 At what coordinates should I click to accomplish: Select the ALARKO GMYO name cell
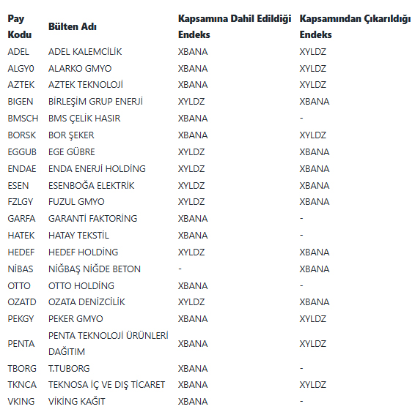coord(80,69)
